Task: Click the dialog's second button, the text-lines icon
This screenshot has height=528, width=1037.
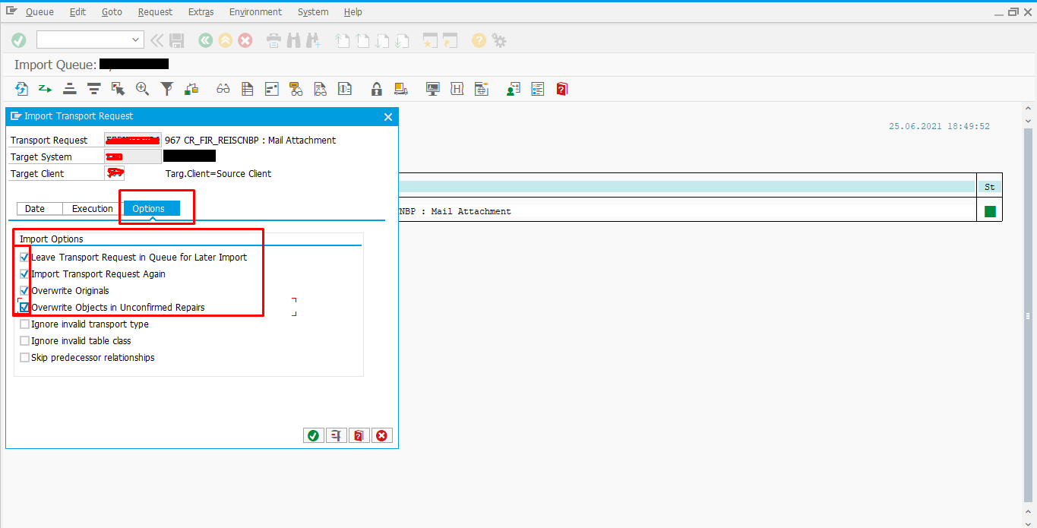Action: click(336, 435)
